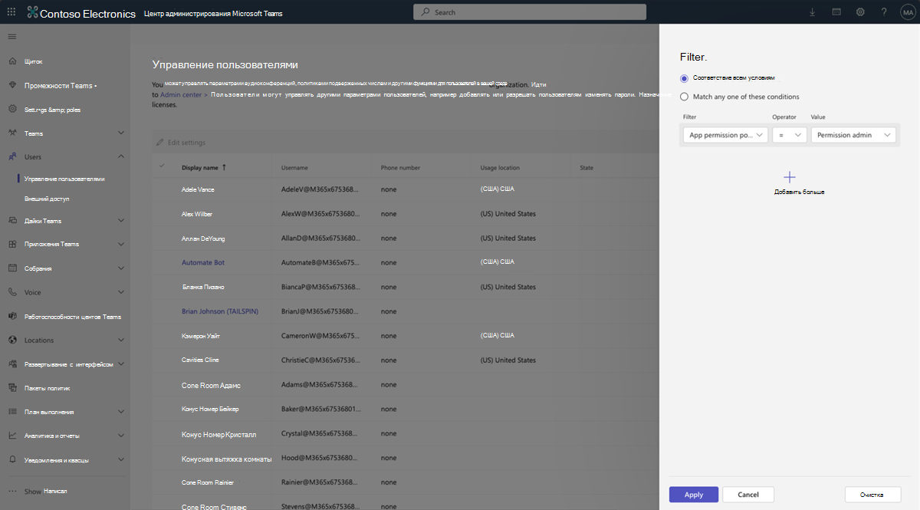The height and width of the screenshot is (510, 920).
Task: Open Управление пользователями nav item
Action: pos(64,179)
